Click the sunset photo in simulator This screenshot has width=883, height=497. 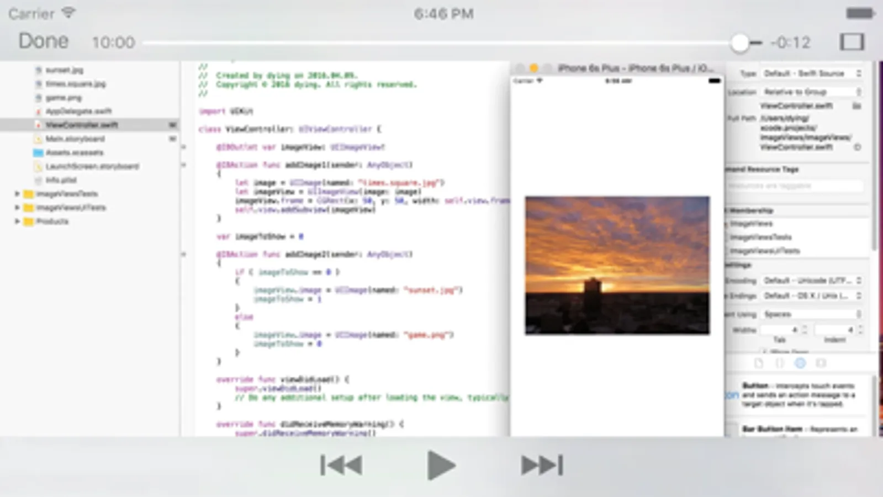(617, 265)
